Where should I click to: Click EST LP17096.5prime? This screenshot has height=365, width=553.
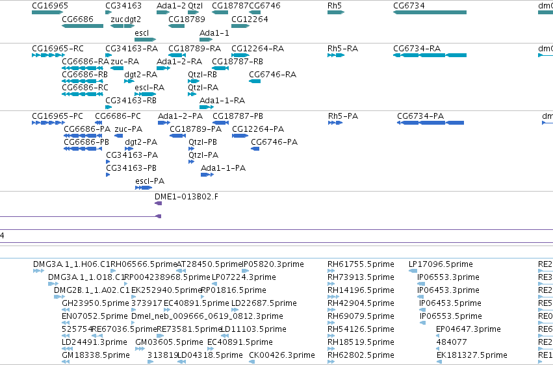pos(441,264)
